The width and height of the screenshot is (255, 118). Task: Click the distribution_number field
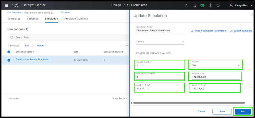tap(160, 77)
